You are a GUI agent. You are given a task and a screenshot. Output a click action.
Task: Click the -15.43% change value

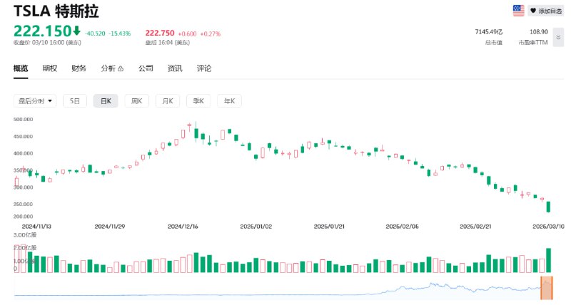coord(119,33)
